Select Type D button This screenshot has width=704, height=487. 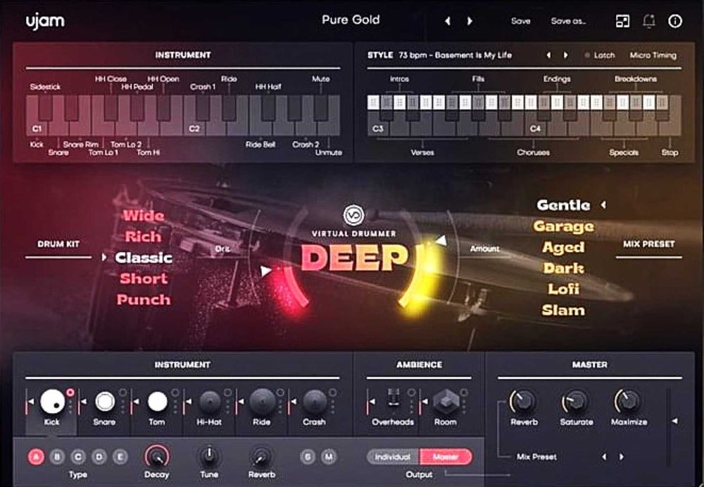(99, 457)
